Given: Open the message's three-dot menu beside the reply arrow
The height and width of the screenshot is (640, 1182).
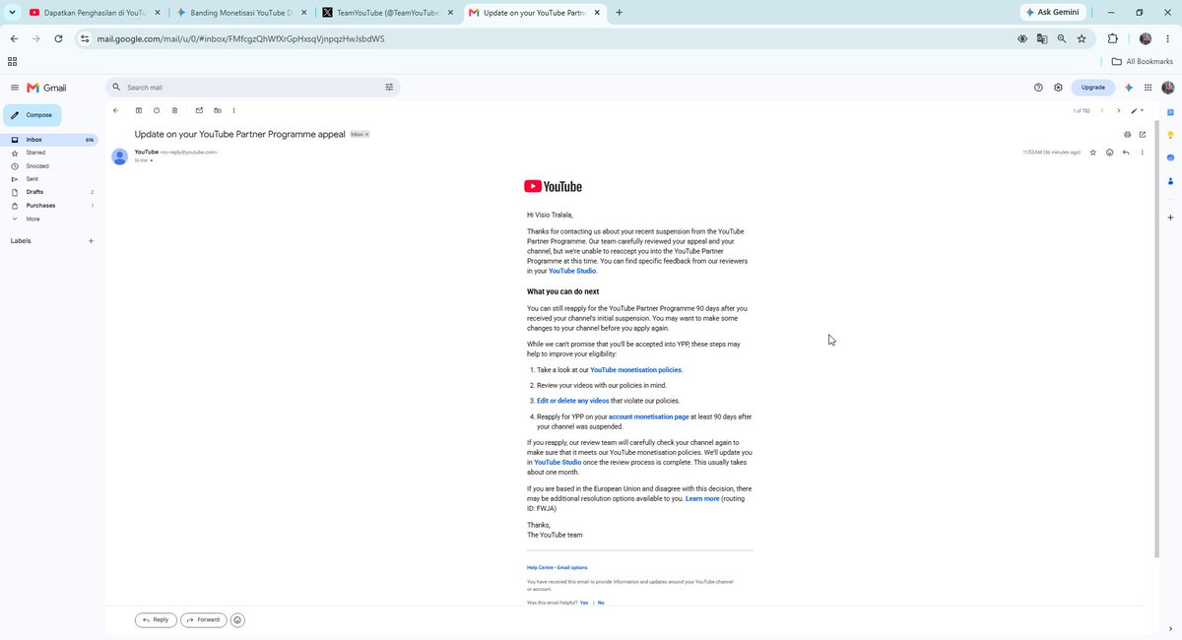Looking at the screenshot, I should 1143,153.
